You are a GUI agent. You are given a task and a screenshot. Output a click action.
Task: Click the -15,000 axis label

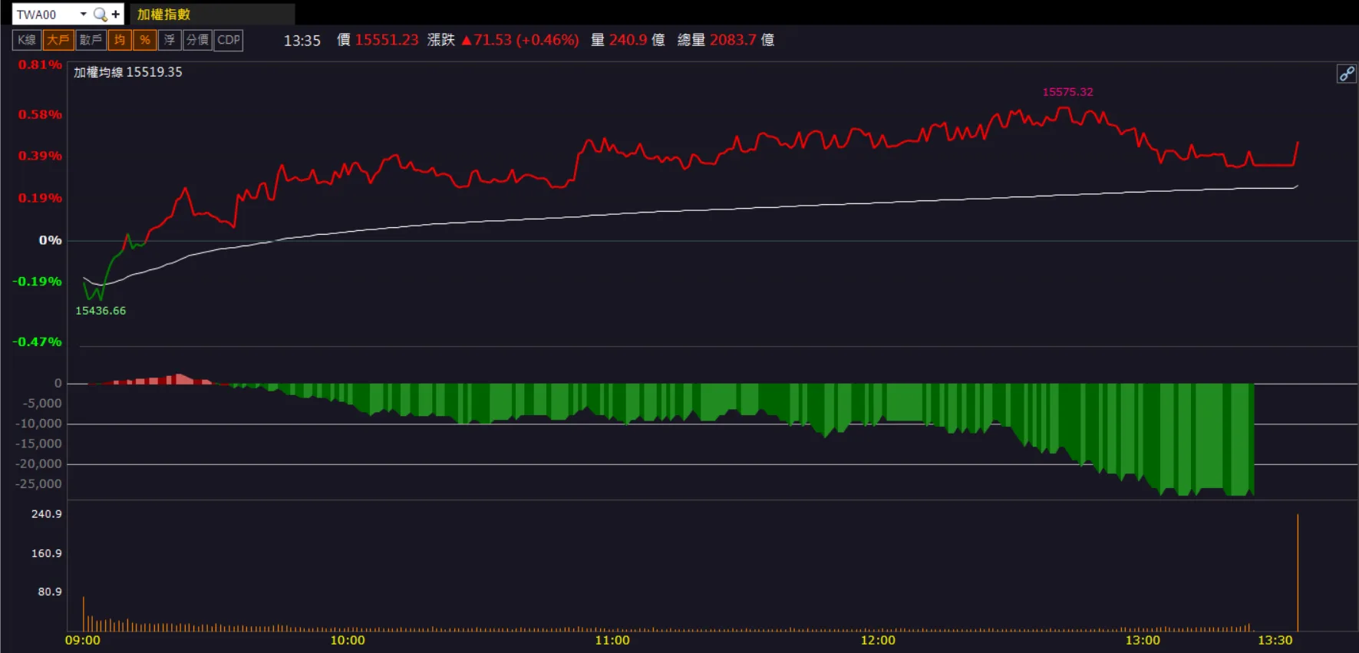tap(39, 444)
